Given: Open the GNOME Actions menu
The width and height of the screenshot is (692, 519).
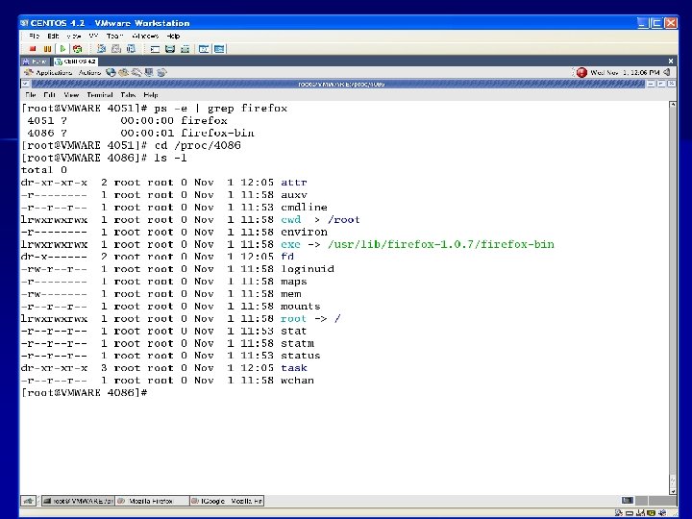Looking at the screenshot, I should (x=89, y=72).
